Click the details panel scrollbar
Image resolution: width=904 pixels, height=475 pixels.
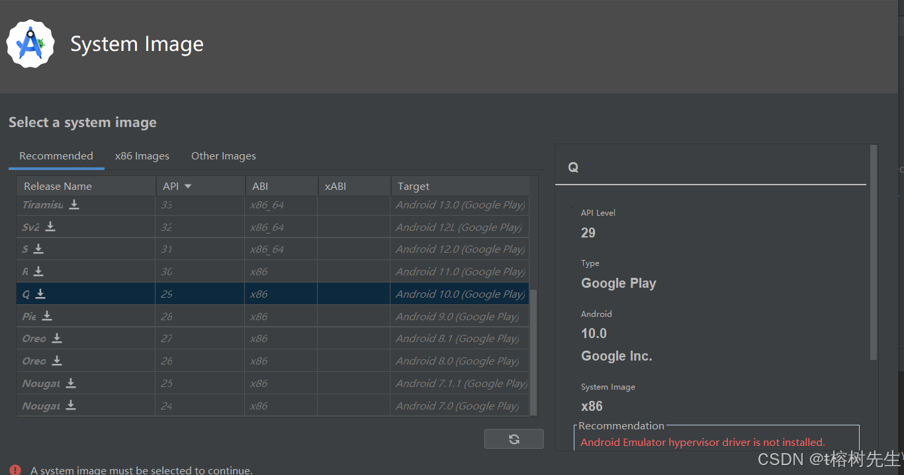pyautogui.click(x=874, y=251)
